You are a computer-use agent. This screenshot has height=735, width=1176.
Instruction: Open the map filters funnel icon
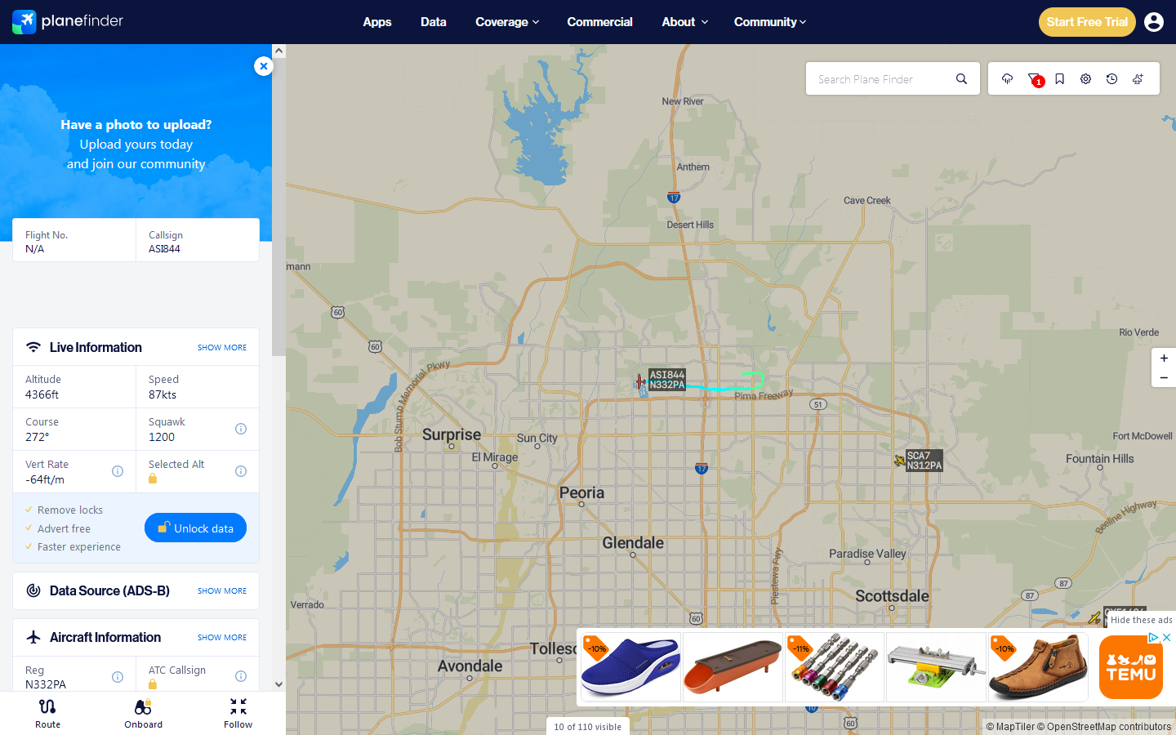(1034, 79)
